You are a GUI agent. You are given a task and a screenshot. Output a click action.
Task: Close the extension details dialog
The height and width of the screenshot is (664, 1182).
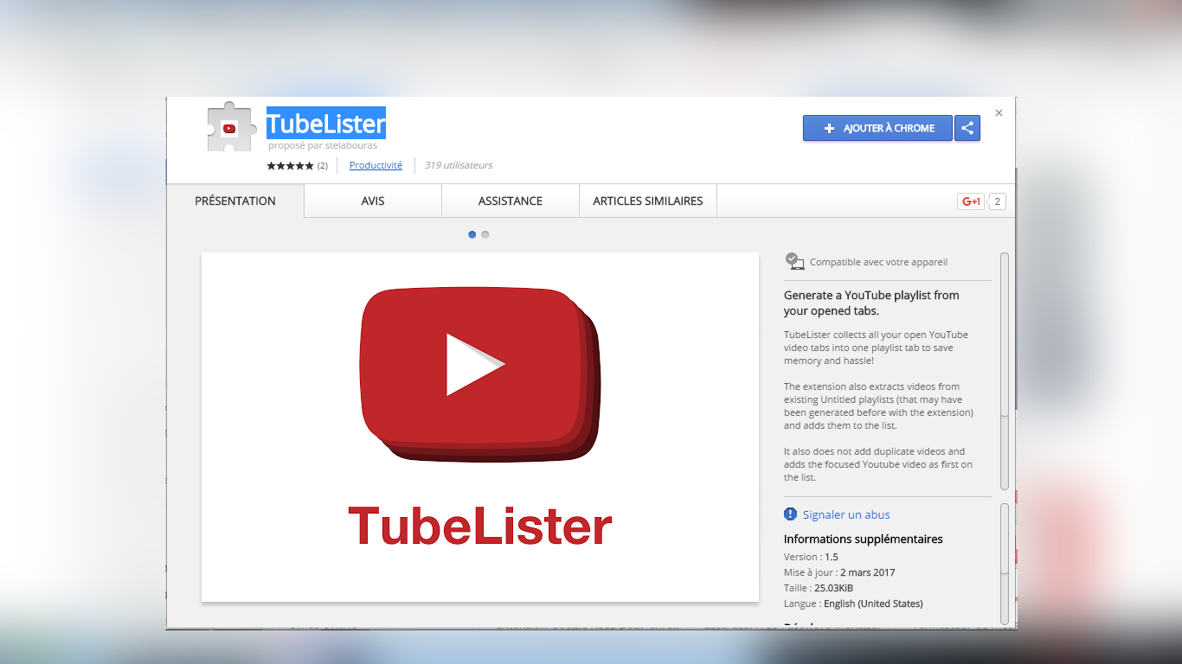pyautogui.click(x=999, y=113)
